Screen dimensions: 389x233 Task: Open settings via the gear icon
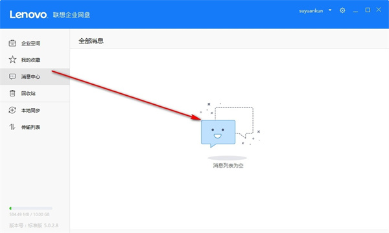point(342,10)
